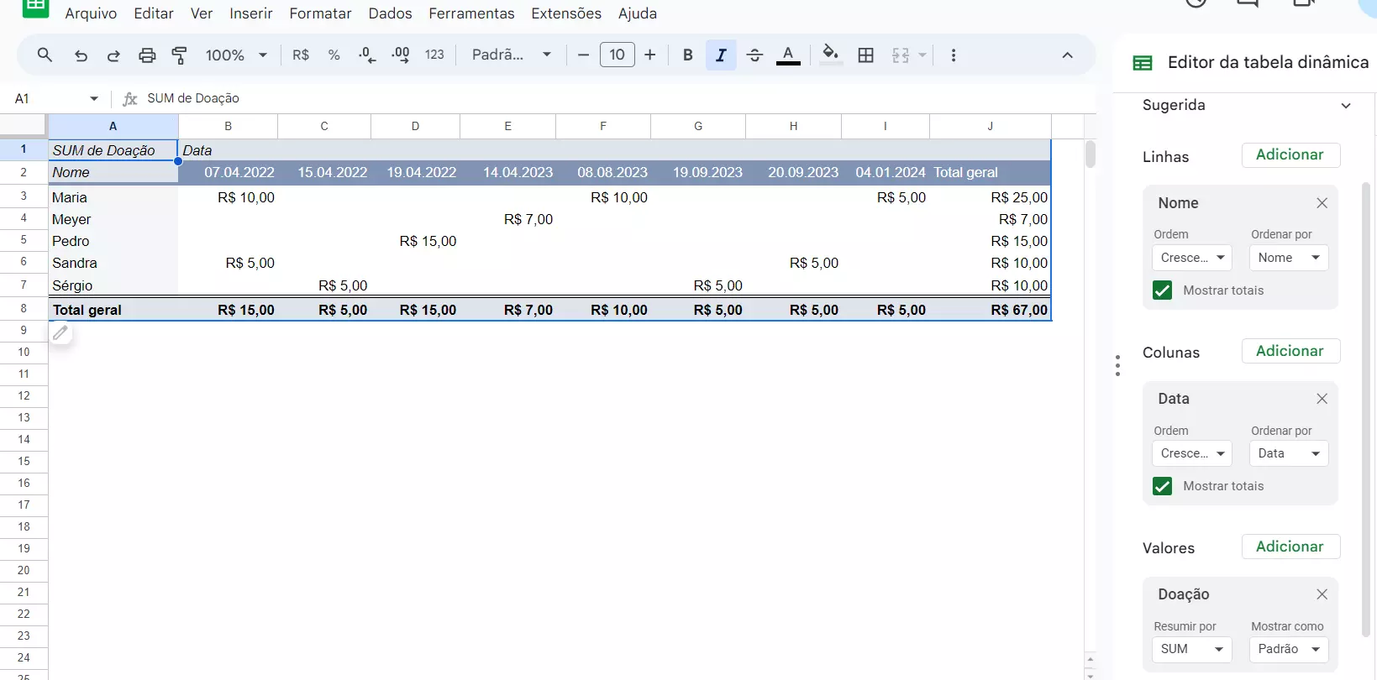Format as percent
1377x680 pixels.
(x=334, y=55)
